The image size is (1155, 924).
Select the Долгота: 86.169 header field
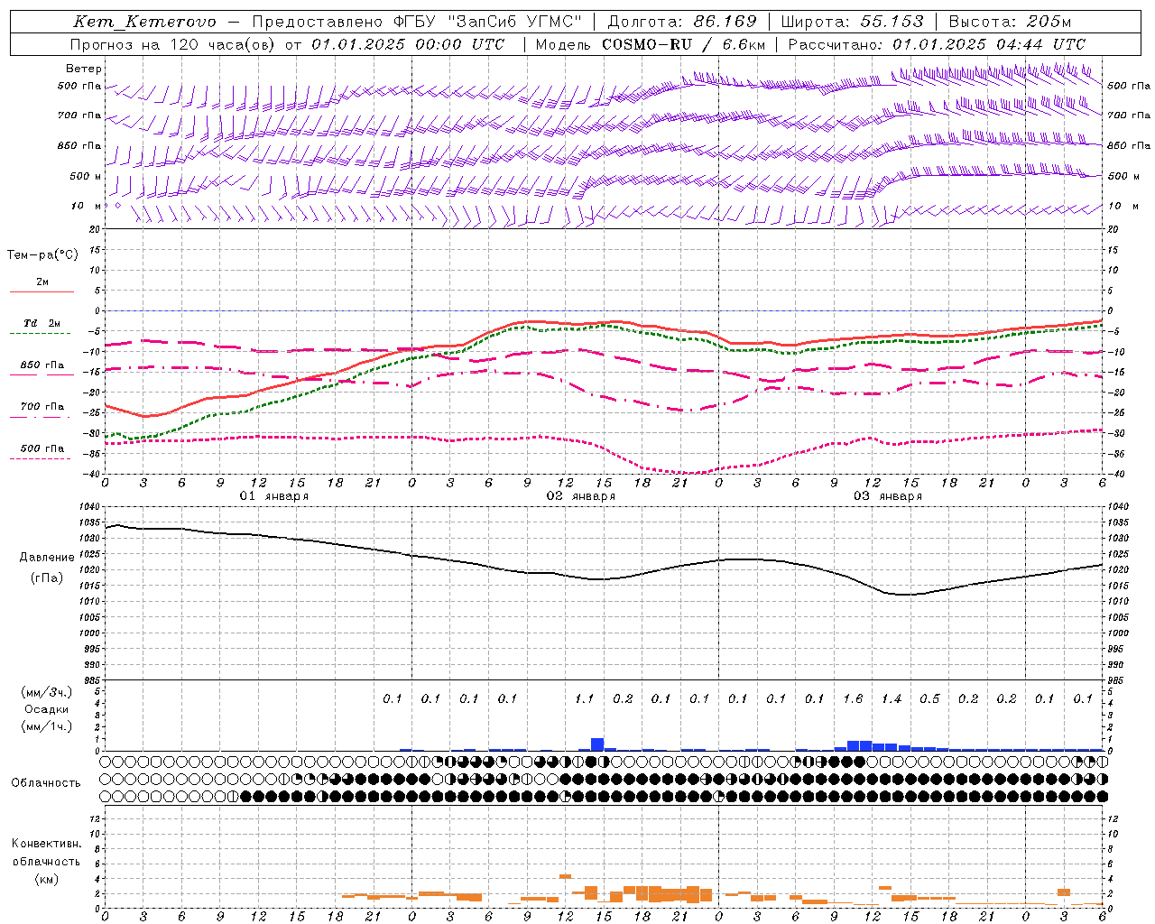[682, 22]
